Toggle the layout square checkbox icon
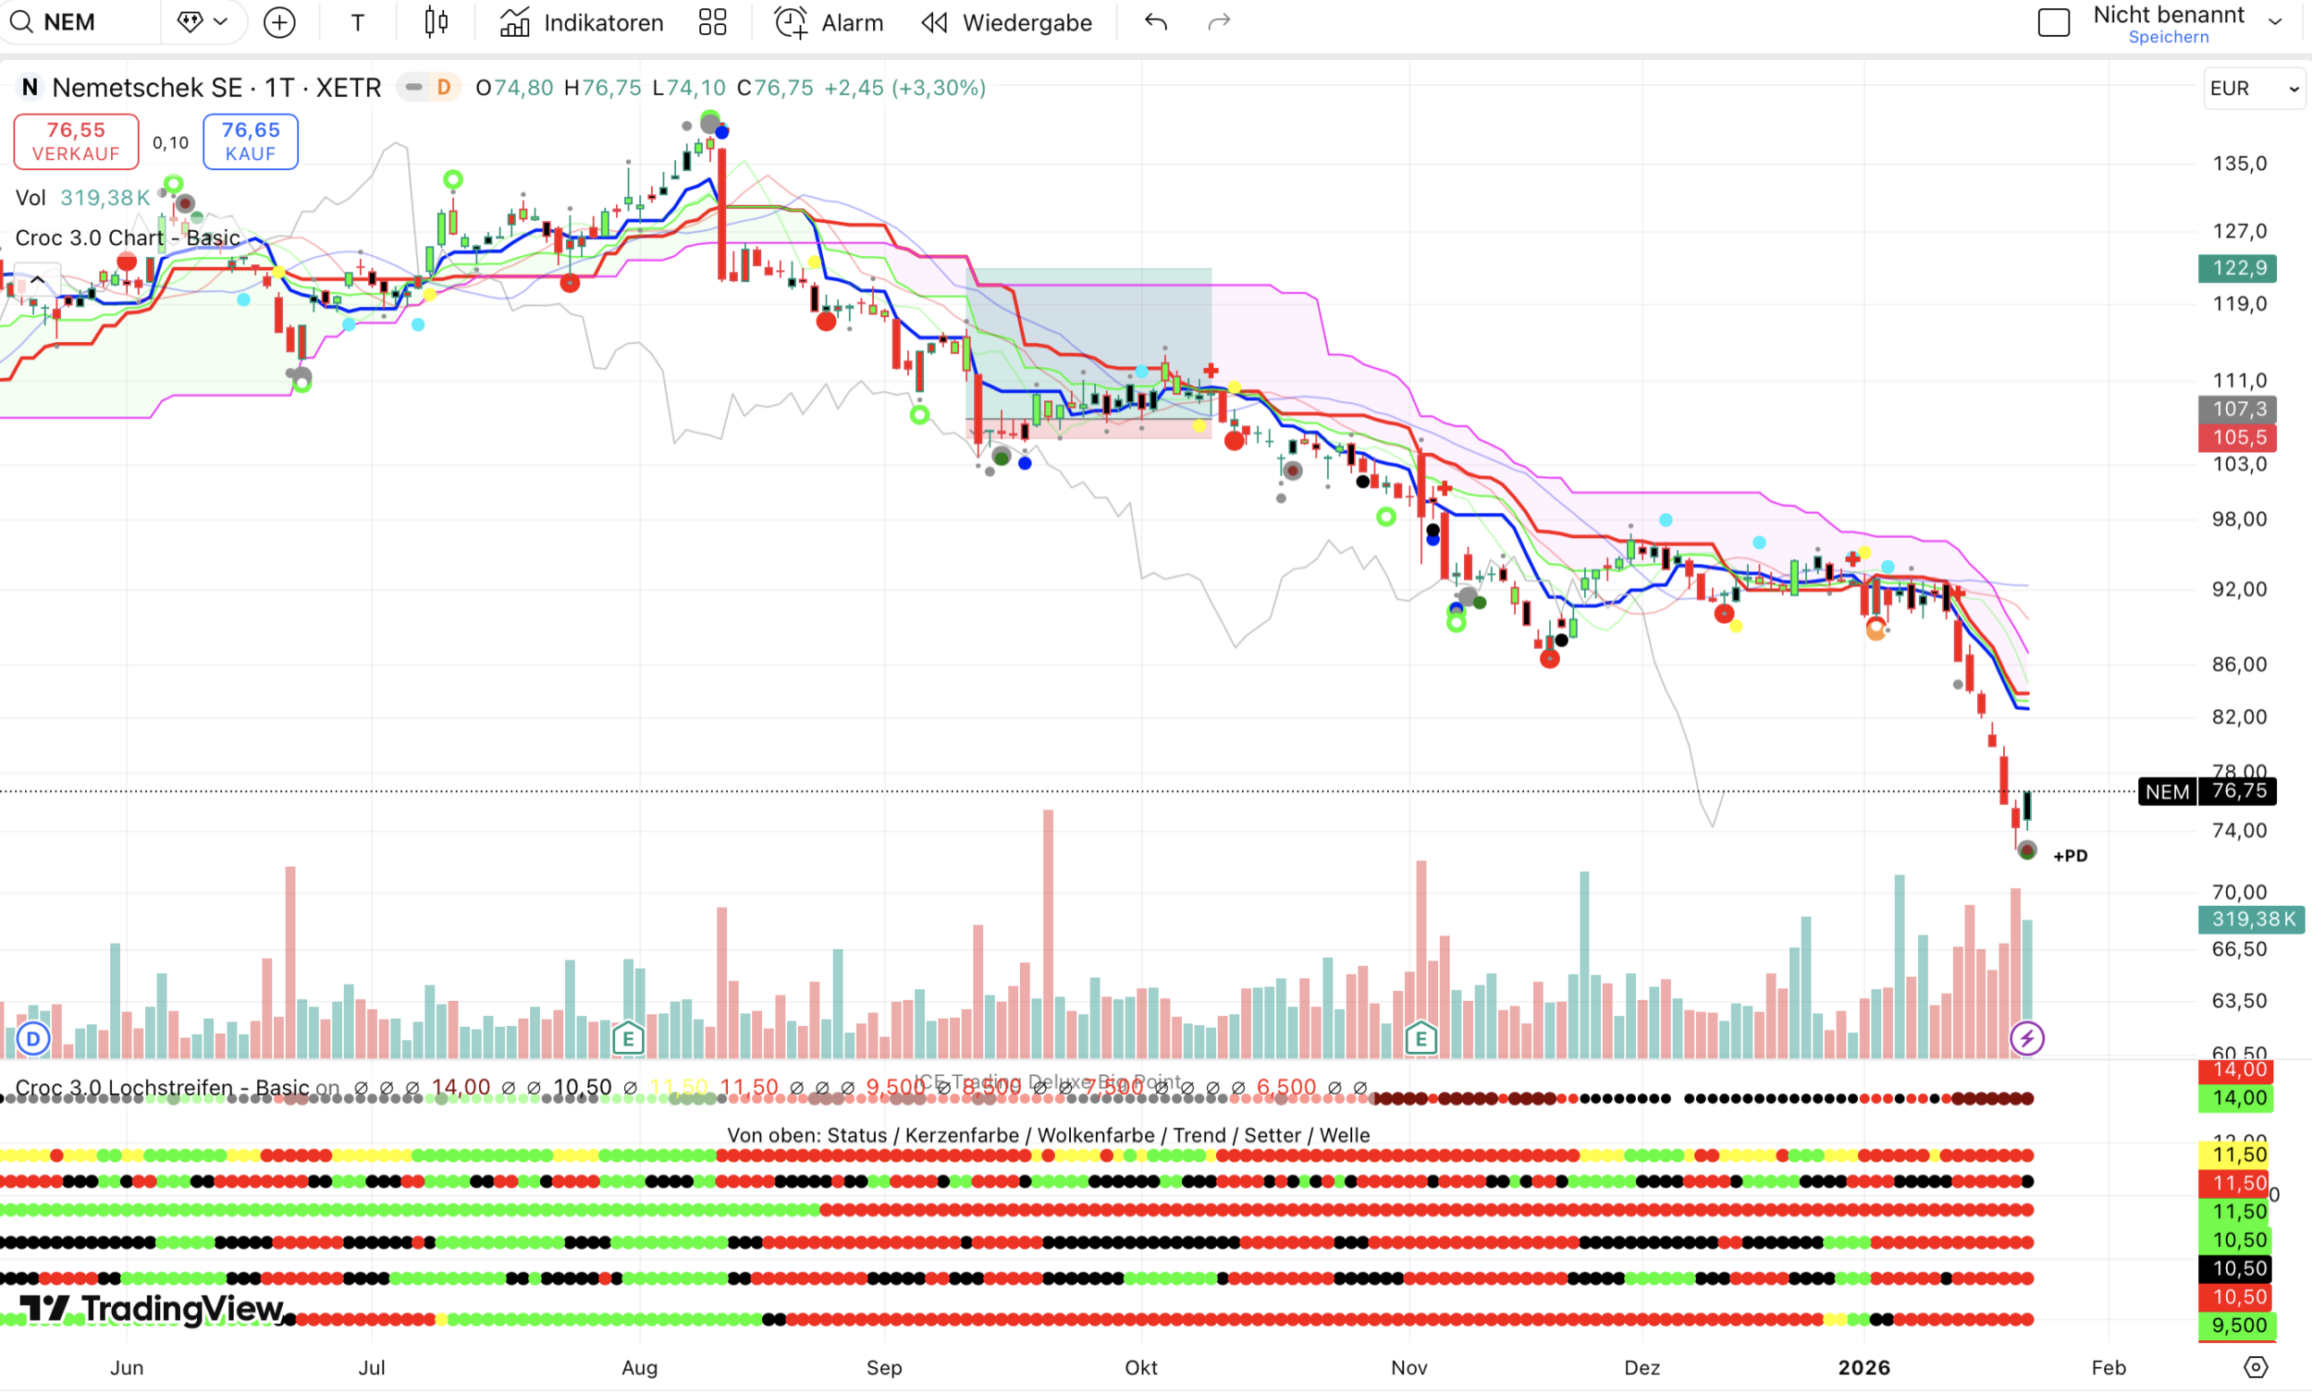 tap(2053, 22)
